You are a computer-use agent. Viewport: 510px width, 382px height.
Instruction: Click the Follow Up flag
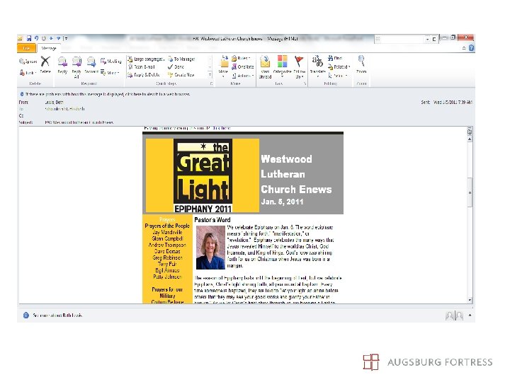click(x=299, y=67)
